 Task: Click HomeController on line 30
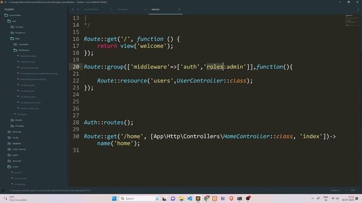click(x=246, y=136)
